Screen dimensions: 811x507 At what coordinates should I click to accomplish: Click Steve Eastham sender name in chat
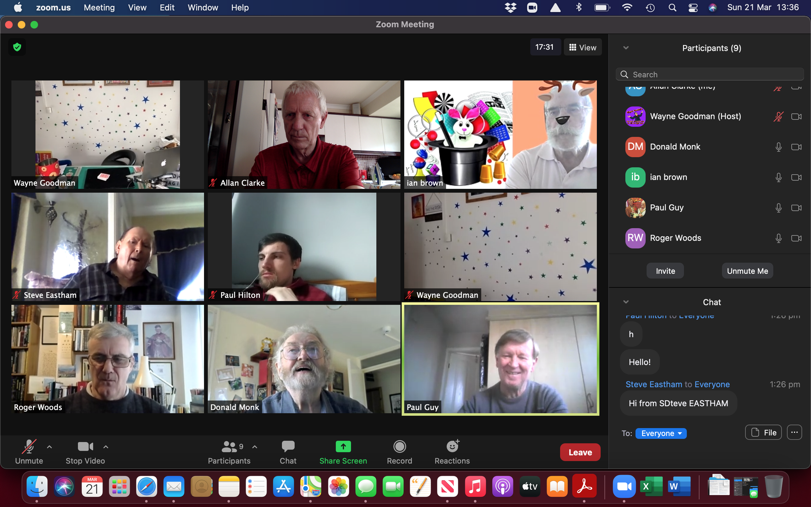(x=654, y=384)
